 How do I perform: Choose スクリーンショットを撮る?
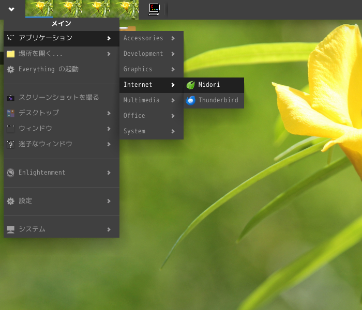[x=62, y=98]
